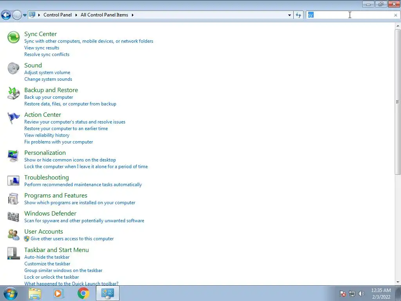Open Lock or unlock the taskbar

tap(51, 277)
